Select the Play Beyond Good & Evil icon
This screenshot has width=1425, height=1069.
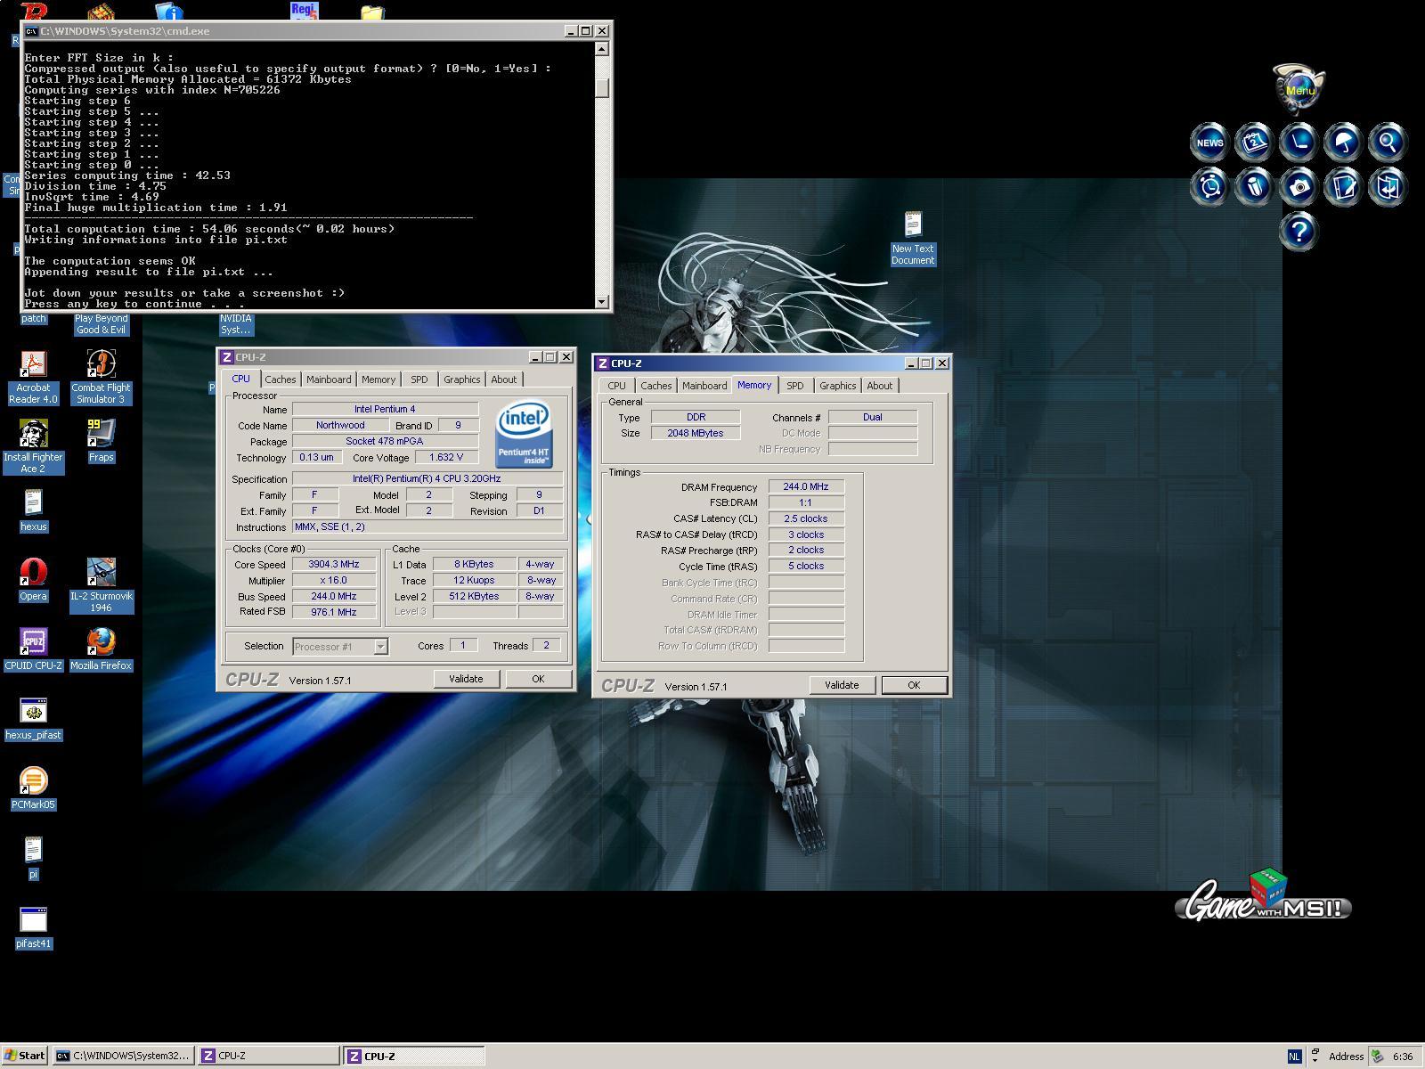pos(101,322)
